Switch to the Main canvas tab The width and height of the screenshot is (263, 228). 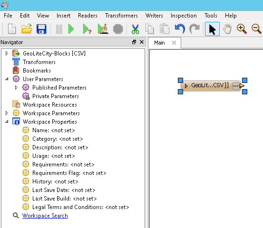(x=159, y=43)
